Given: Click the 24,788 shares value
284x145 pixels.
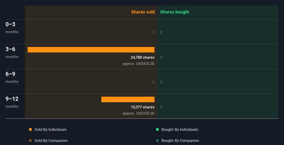Looking at the screenshot, I should 143,58.
